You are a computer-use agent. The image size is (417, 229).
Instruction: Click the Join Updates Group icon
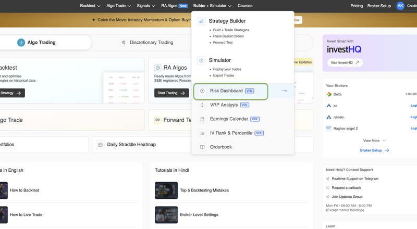pyautogui.click(x=328, y=197)
